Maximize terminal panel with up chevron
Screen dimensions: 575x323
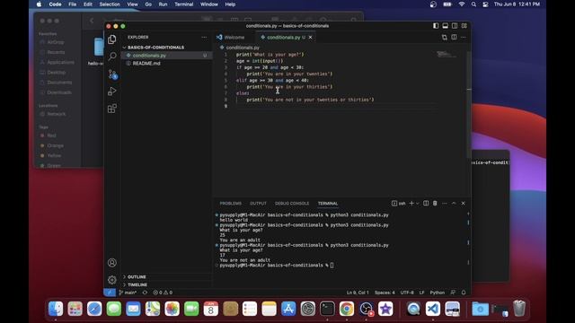[x=454, y=204]
